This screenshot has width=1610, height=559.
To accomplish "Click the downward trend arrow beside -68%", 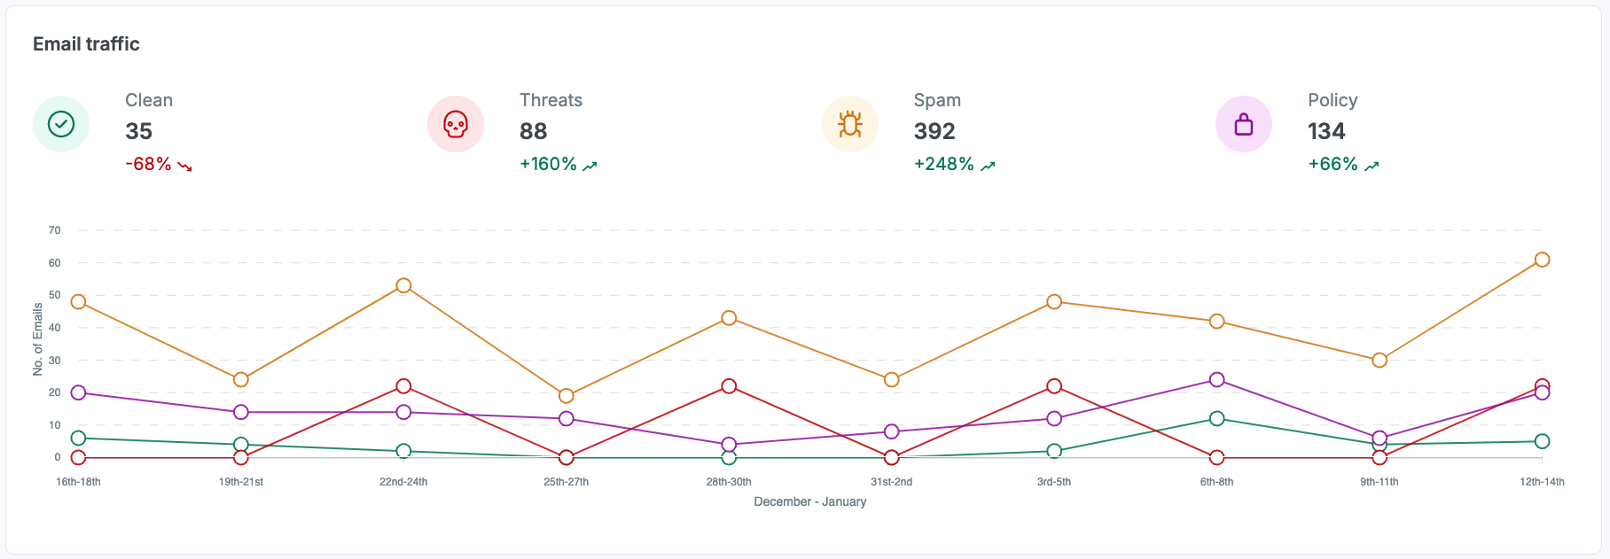I will (185, 166).
